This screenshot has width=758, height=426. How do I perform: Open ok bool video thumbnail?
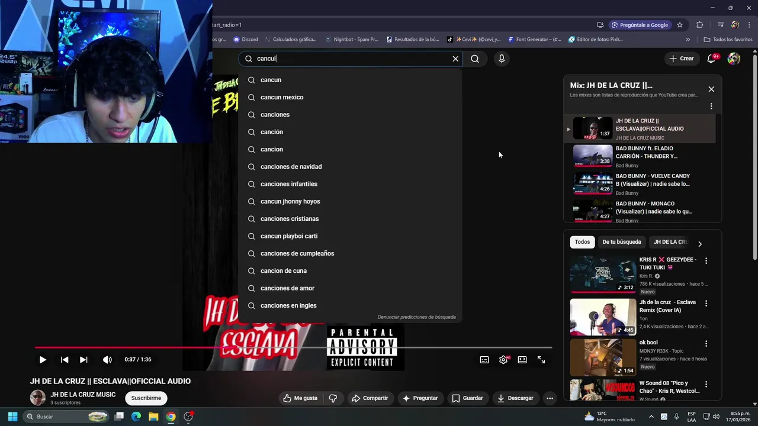(603, 357)
